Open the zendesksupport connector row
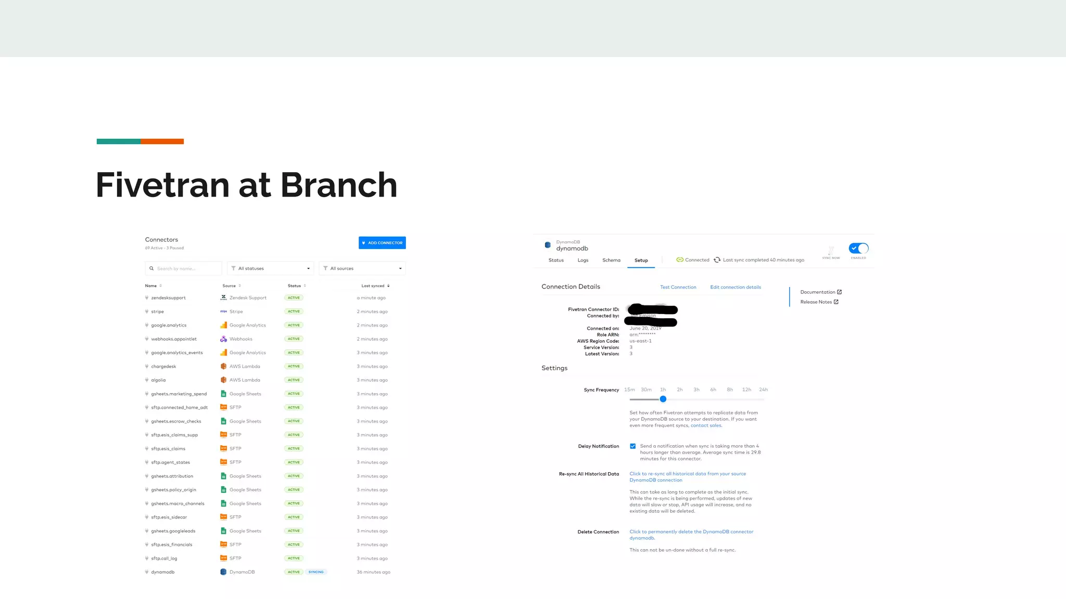This screenshot has width=1066, height=599. tap(275, 298)
